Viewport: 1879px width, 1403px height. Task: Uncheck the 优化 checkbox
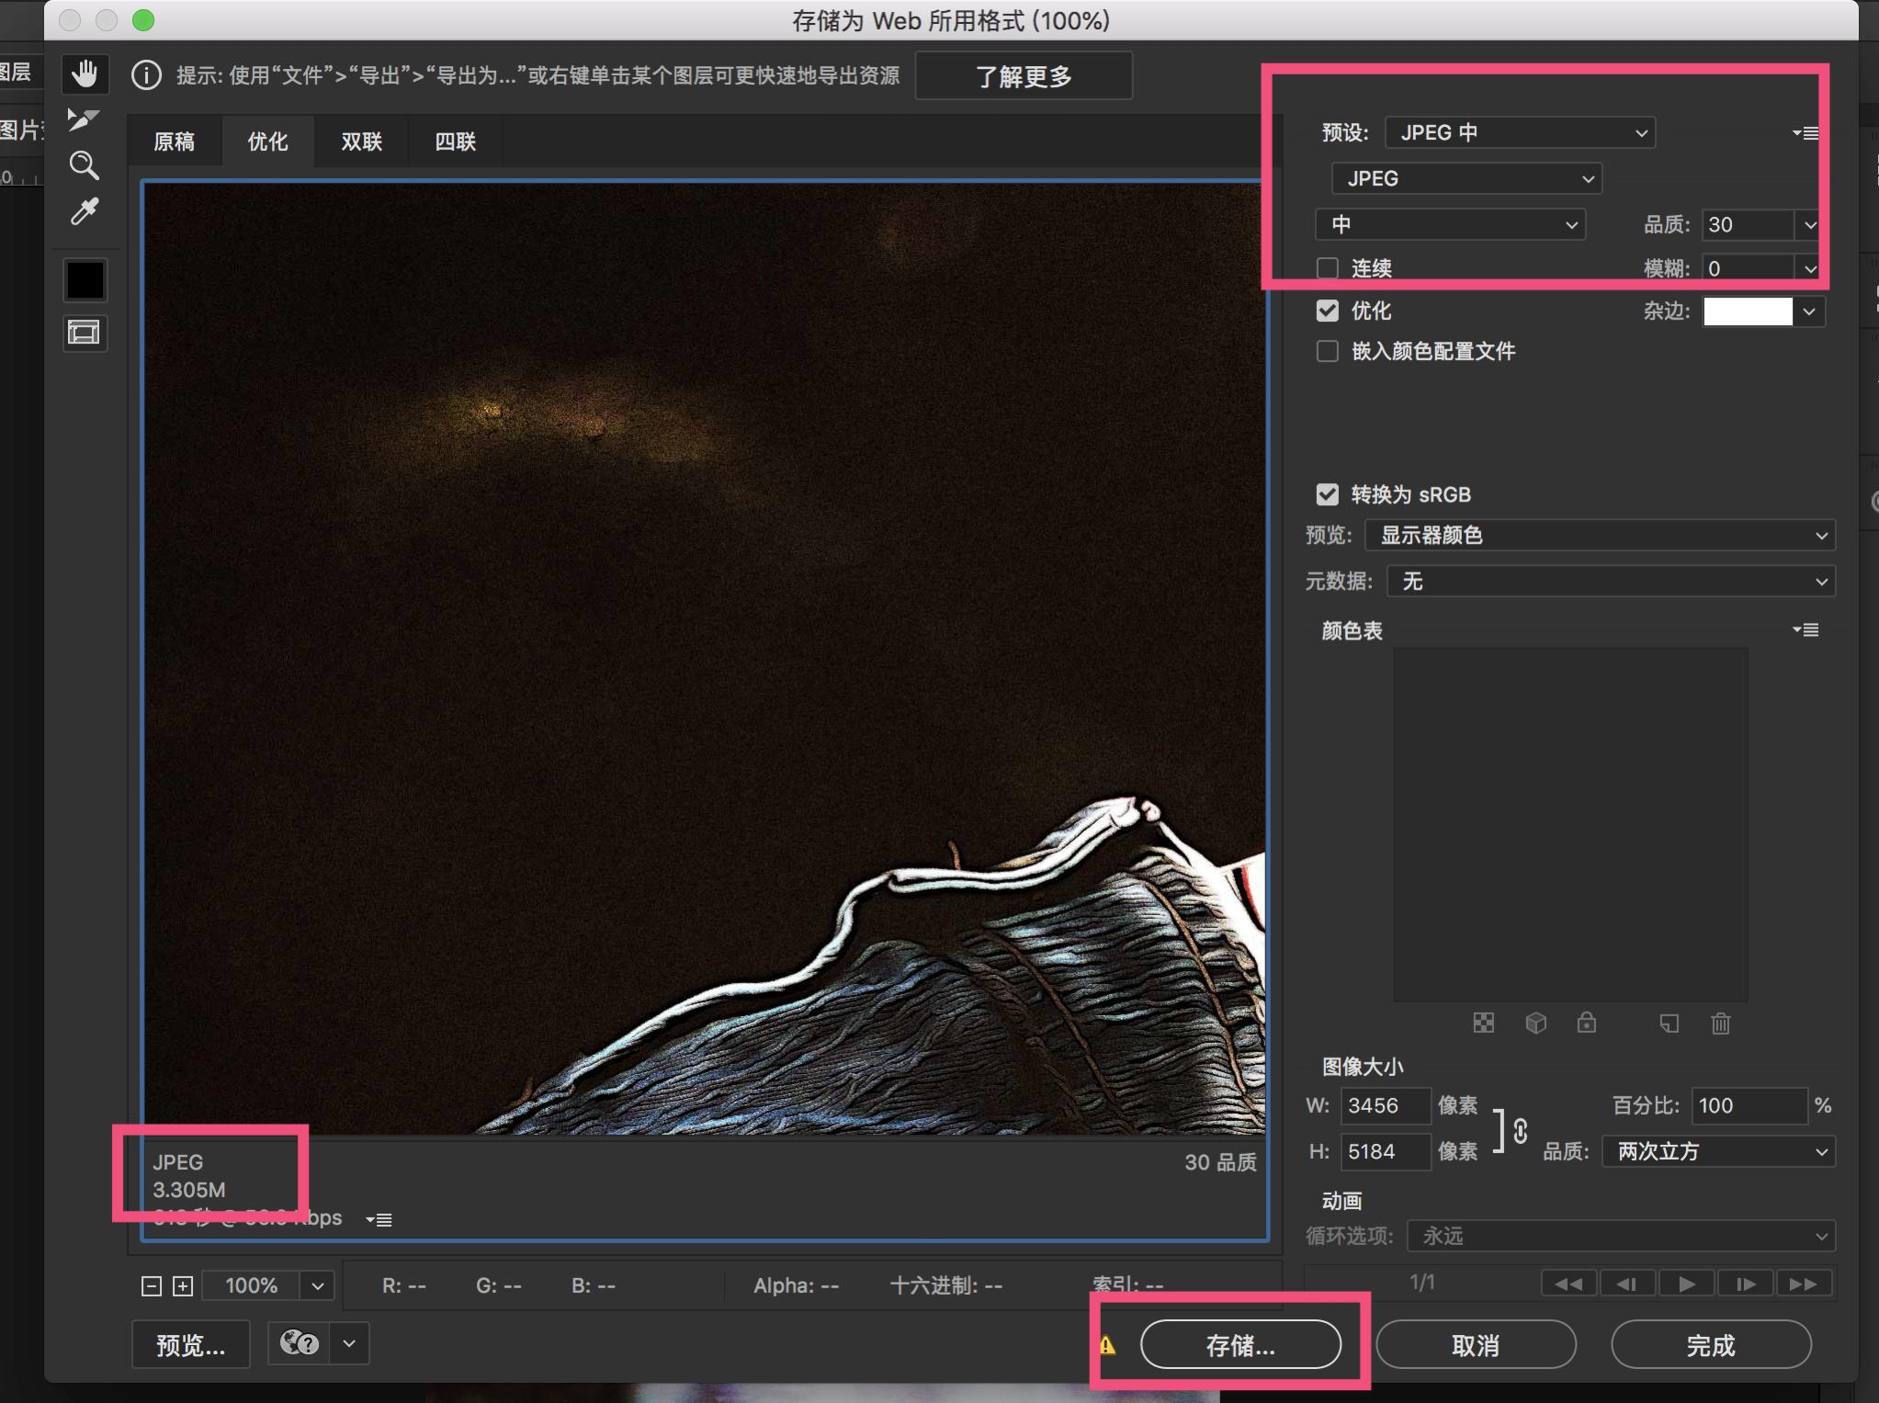(1327, 311)
